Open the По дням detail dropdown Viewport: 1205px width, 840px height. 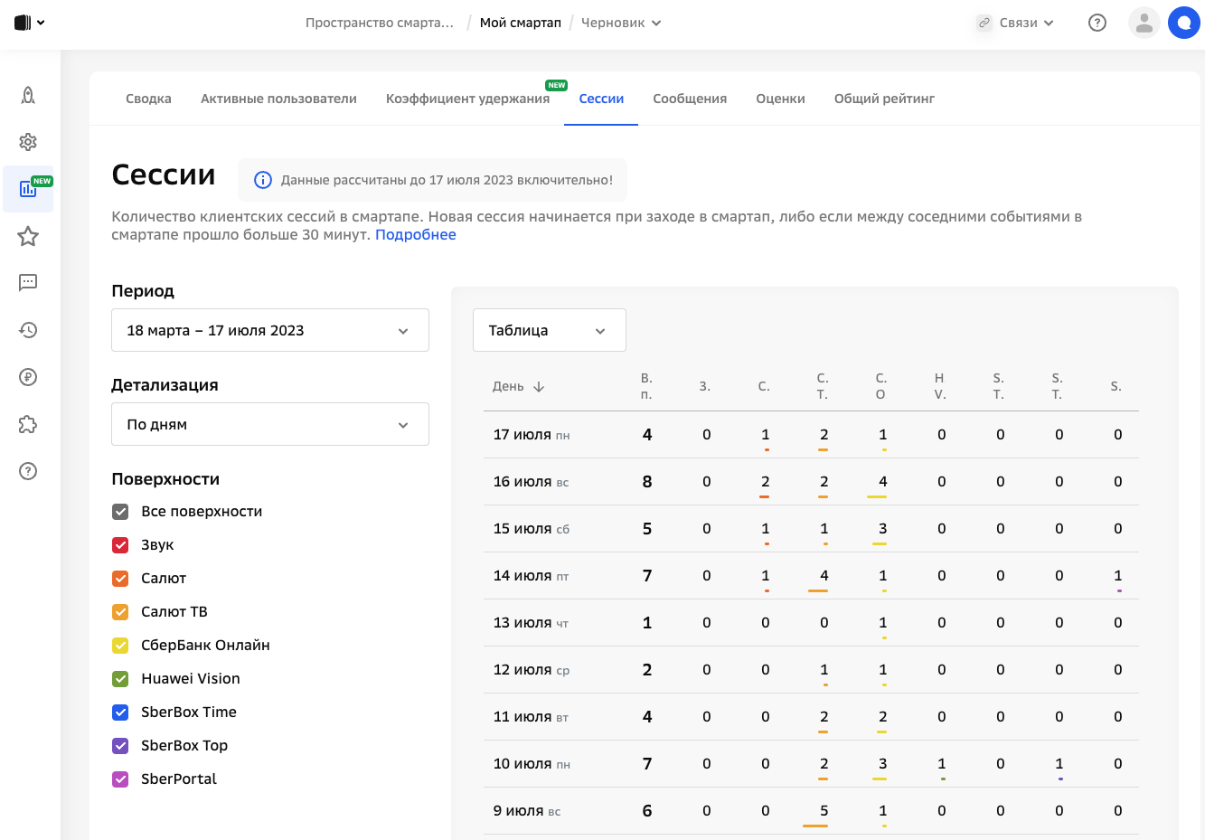pyautogui.click(x=270, y=424)
